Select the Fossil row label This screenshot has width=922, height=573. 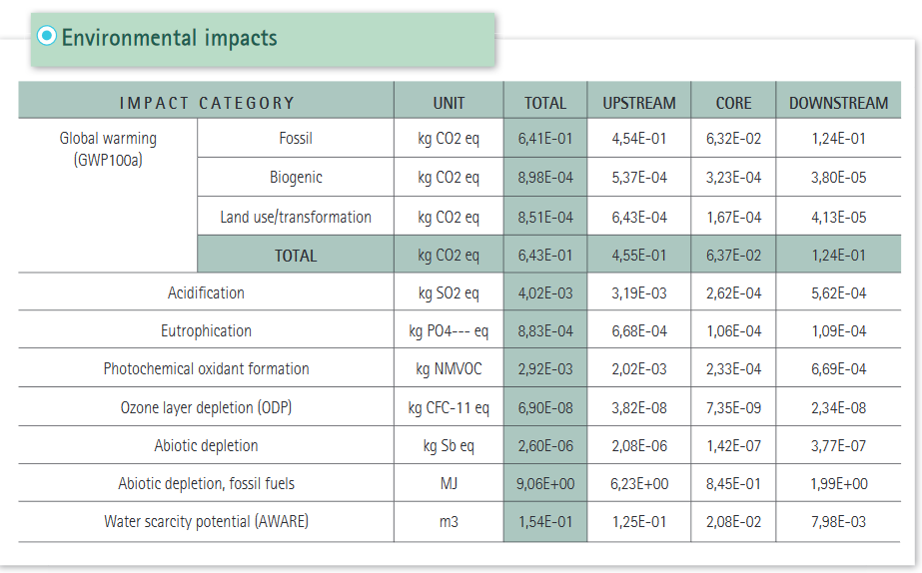(x=296, y=138)
